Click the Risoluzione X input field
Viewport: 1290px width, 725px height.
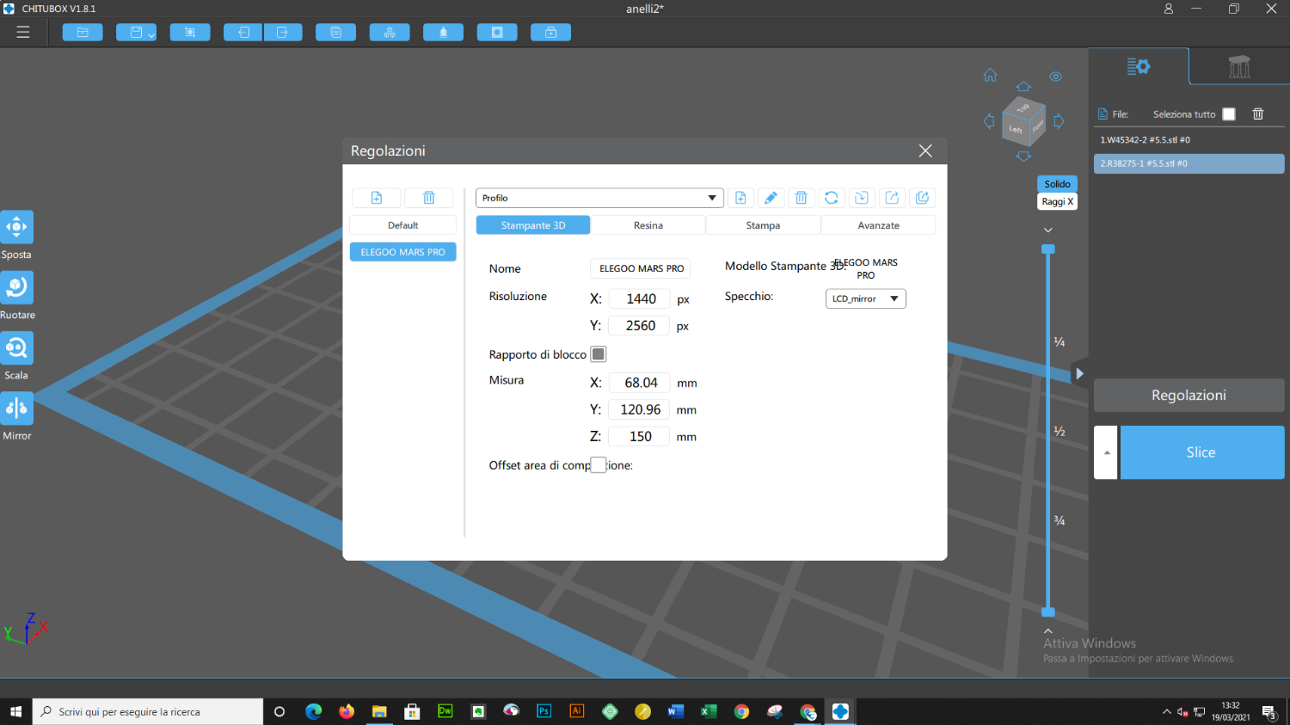coord(639,298)
